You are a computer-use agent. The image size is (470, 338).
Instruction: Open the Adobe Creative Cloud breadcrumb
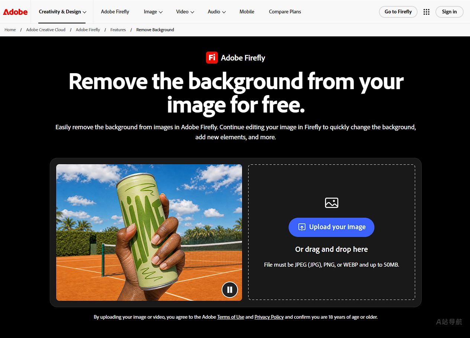46,30
